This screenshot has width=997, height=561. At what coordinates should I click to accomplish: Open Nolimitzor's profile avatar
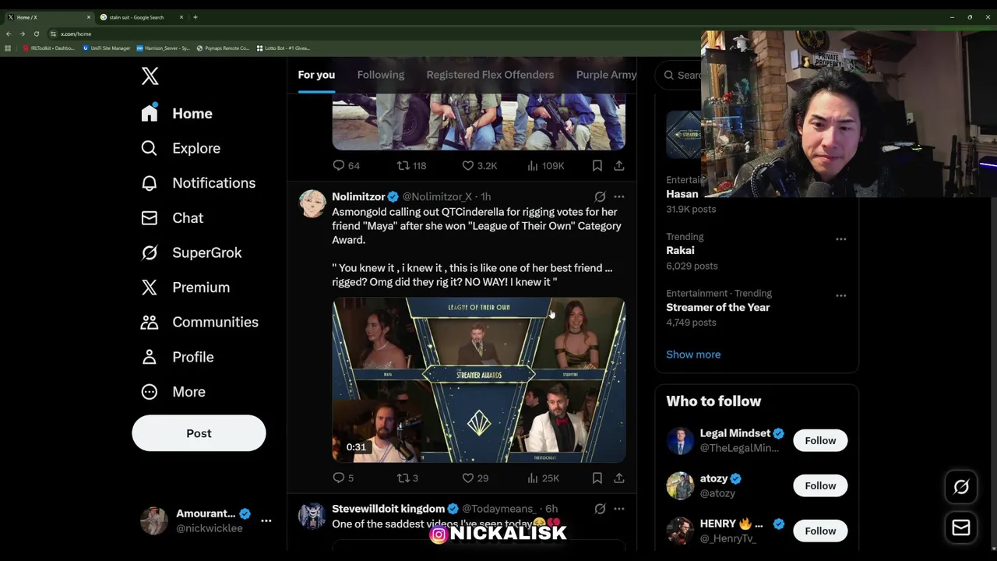point(312,203)
